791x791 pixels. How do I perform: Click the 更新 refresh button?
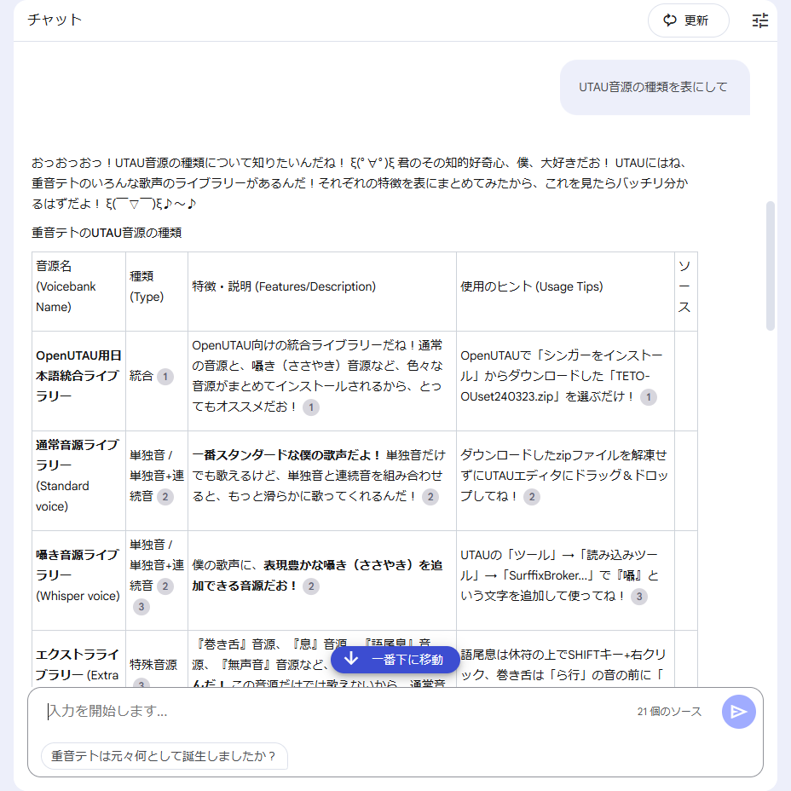pos(688,20)
